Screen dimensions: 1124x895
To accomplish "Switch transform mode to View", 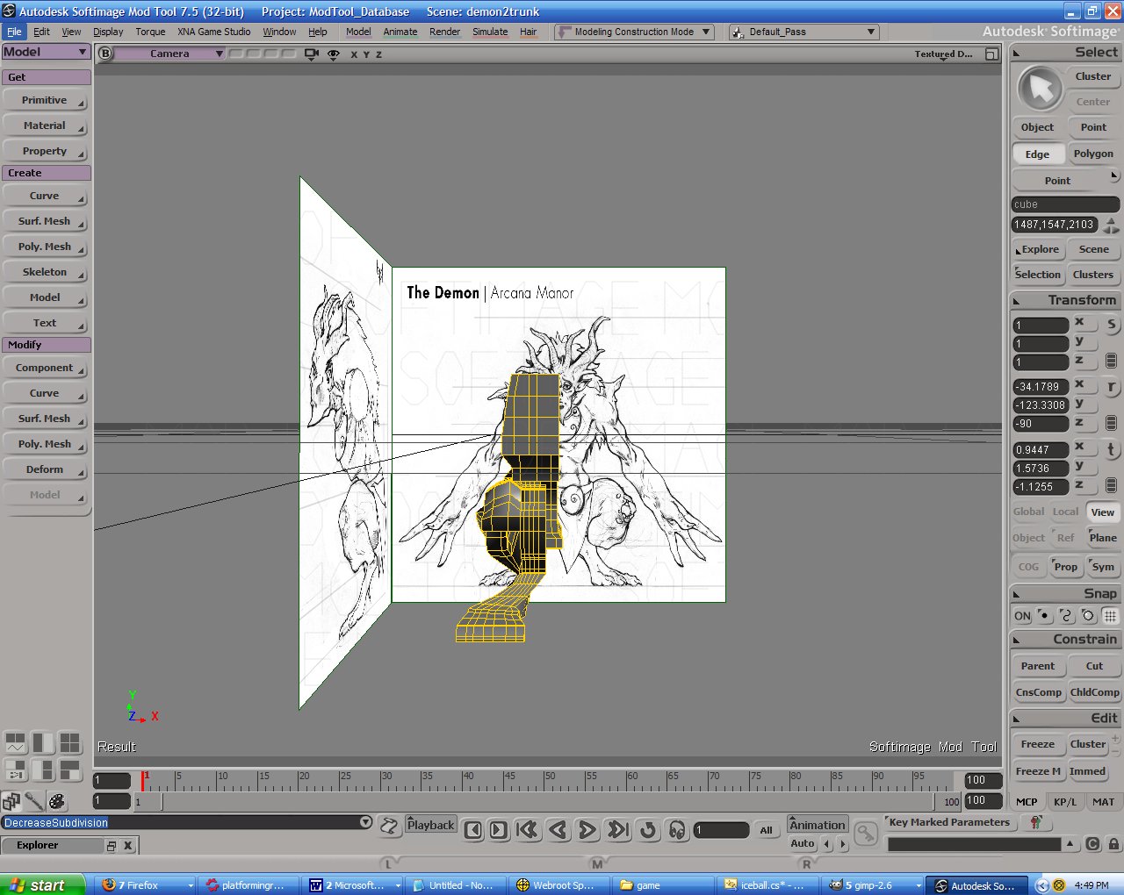I will point(1103,512).
